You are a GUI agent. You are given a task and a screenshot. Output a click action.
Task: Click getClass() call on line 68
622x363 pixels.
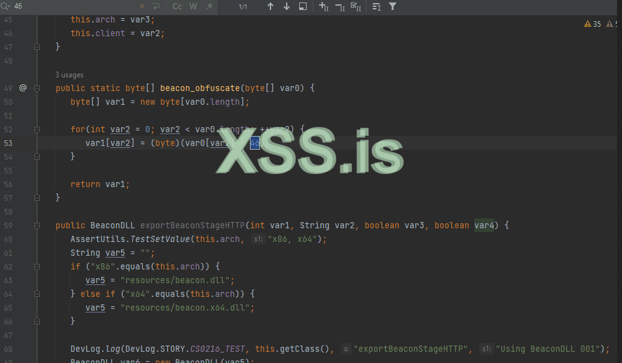(x=305, y=349)
